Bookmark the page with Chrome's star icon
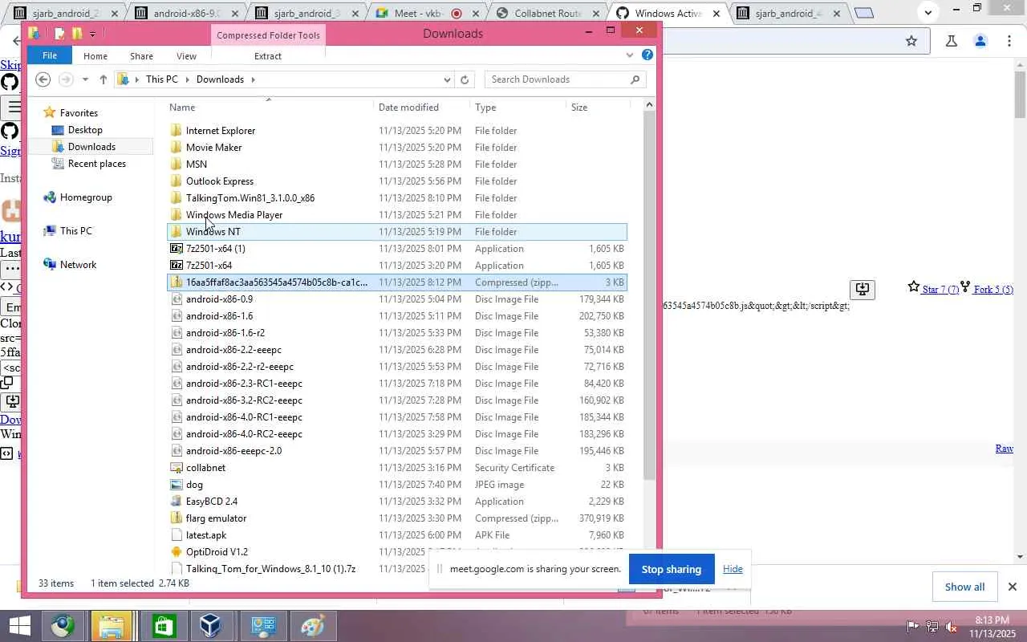Image resolution: width=1027 pixels, height=642 pixels. (911, 41)
